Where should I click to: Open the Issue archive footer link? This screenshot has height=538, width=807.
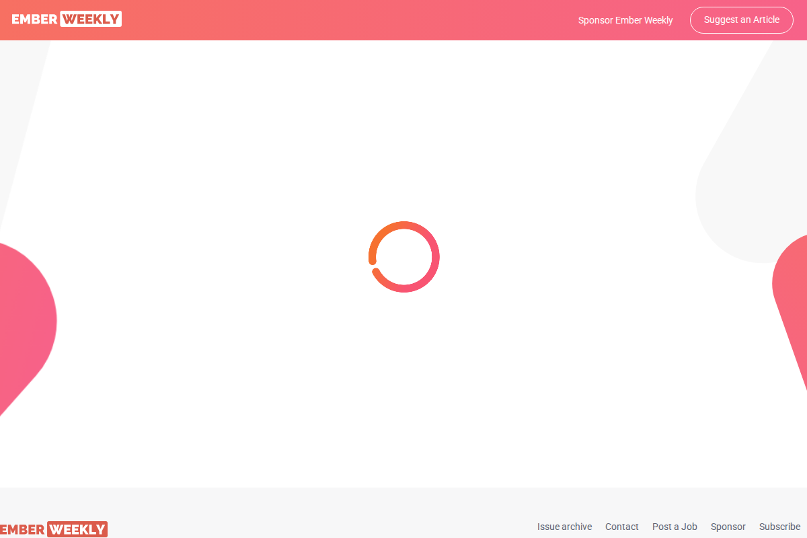pyautogui.click(x=564, y=527)
